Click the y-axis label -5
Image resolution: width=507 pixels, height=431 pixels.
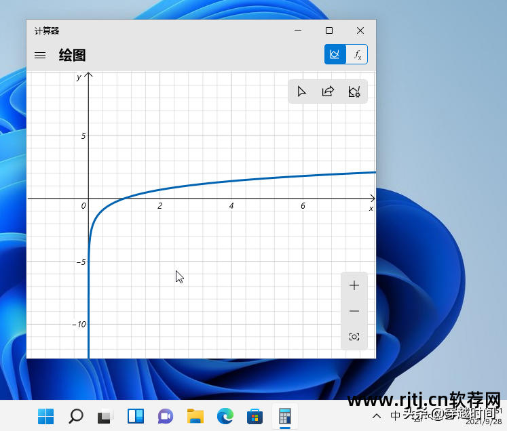pyautogui.click(x=81, y=262)
